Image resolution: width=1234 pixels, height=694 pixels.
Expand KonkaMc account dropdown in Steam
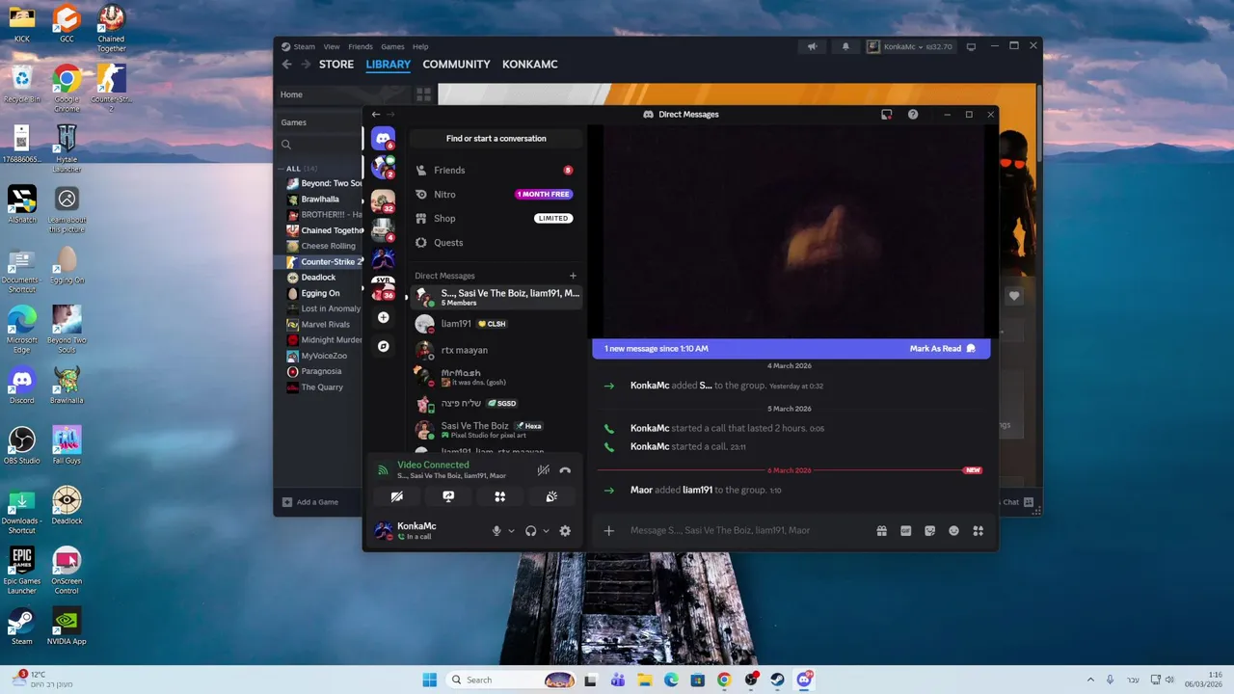pos(909,46)
